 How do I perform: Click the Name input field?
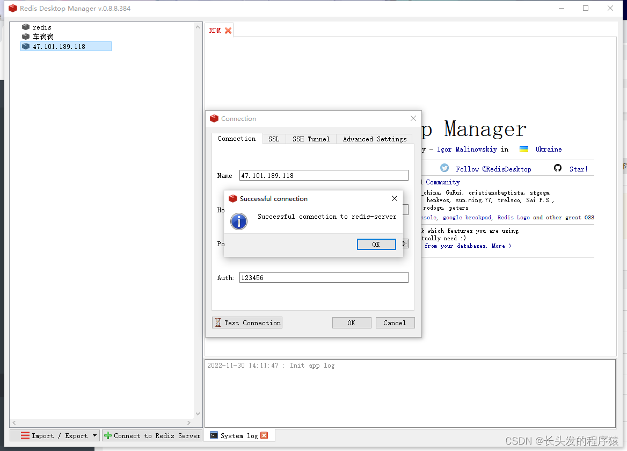[x=324, y=175]
